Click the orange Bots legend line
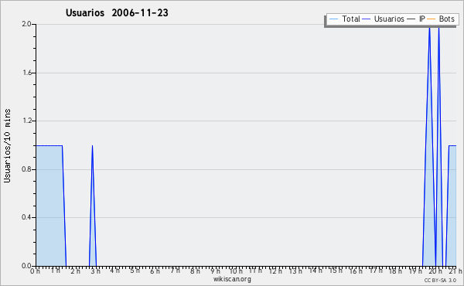This screenshot has width=464, height=286. 432,19
